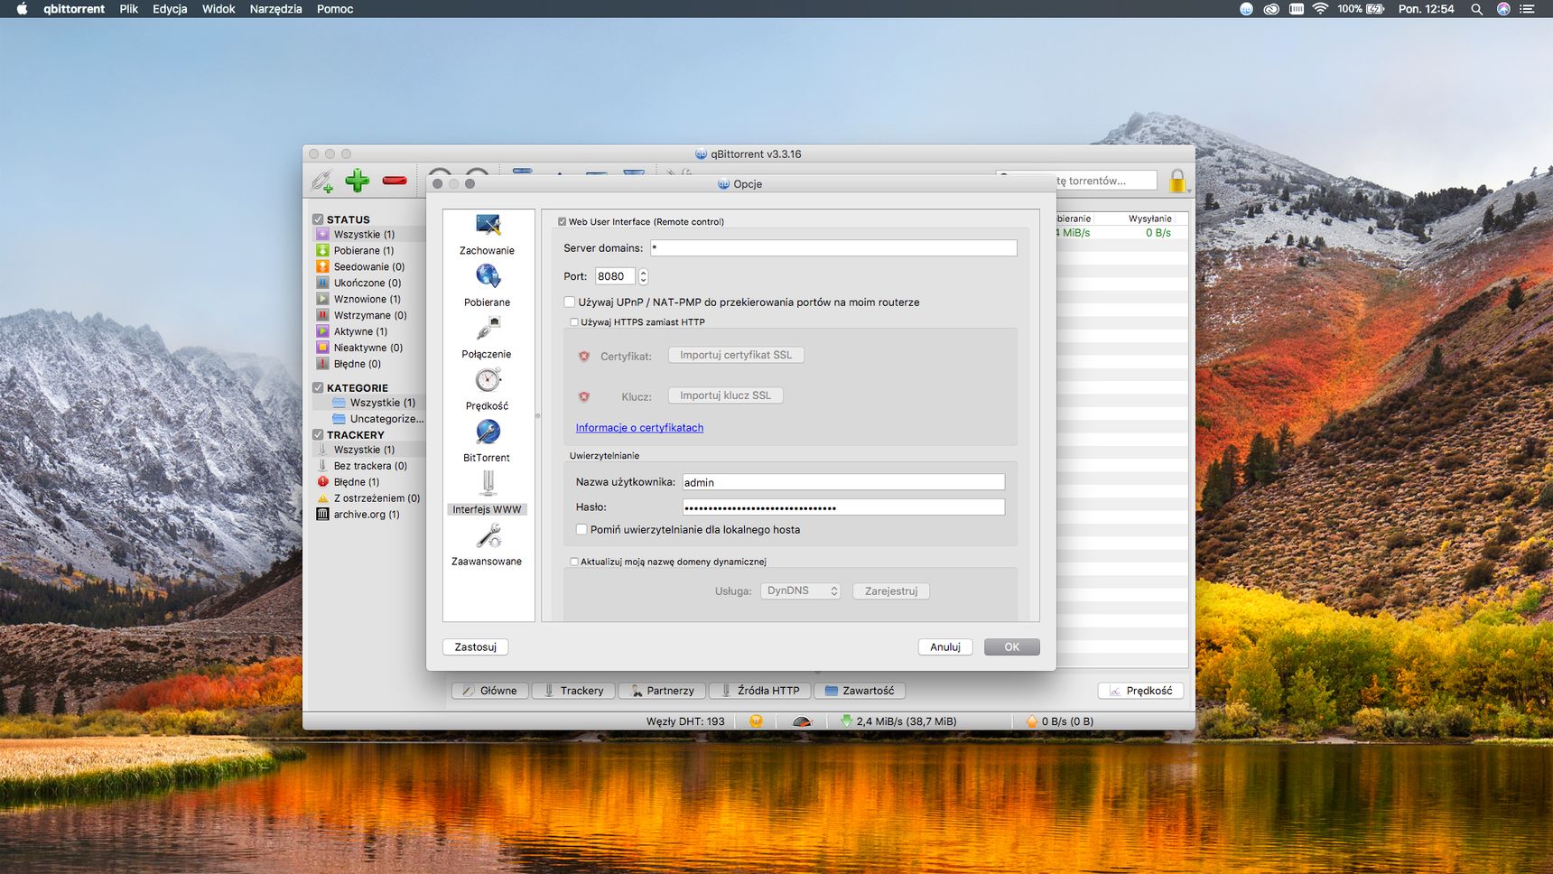Click the Hasło password field

[843, 507]
